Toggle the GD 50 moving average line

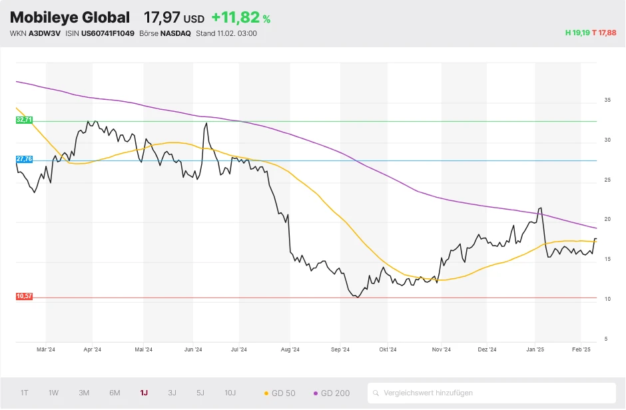pyautogui.click(x=280, y=393)
